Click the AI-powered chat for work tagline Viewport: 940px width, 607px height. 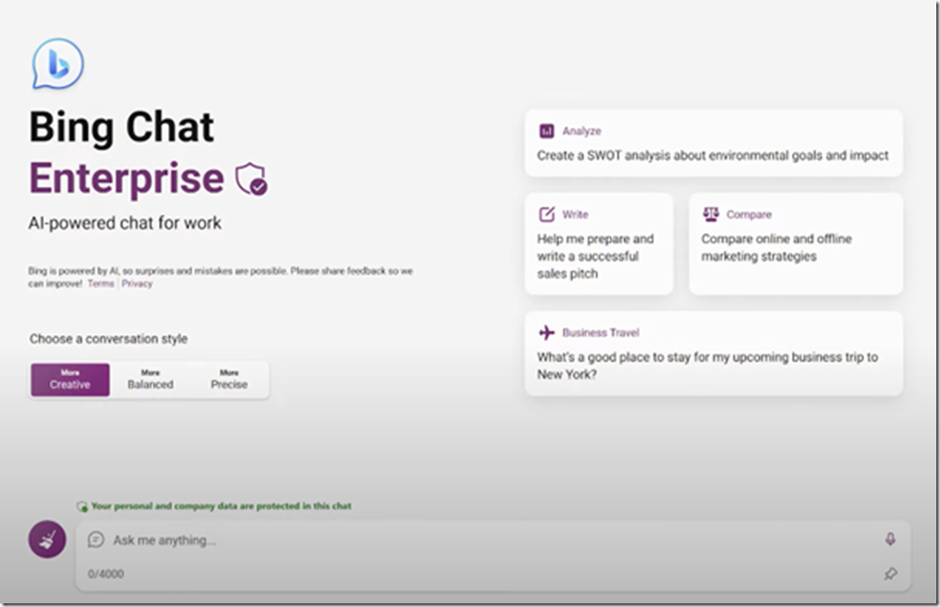click(124, 223)
